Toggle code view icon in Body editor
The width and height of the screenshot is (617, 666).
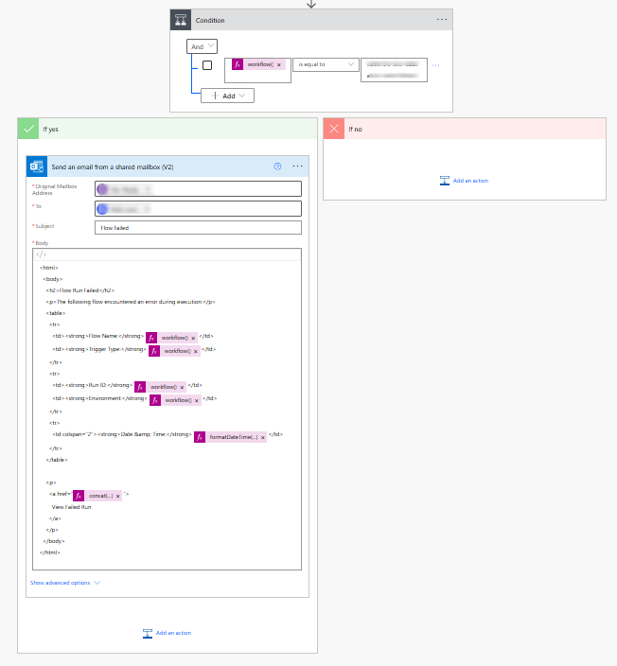(40, 254)
